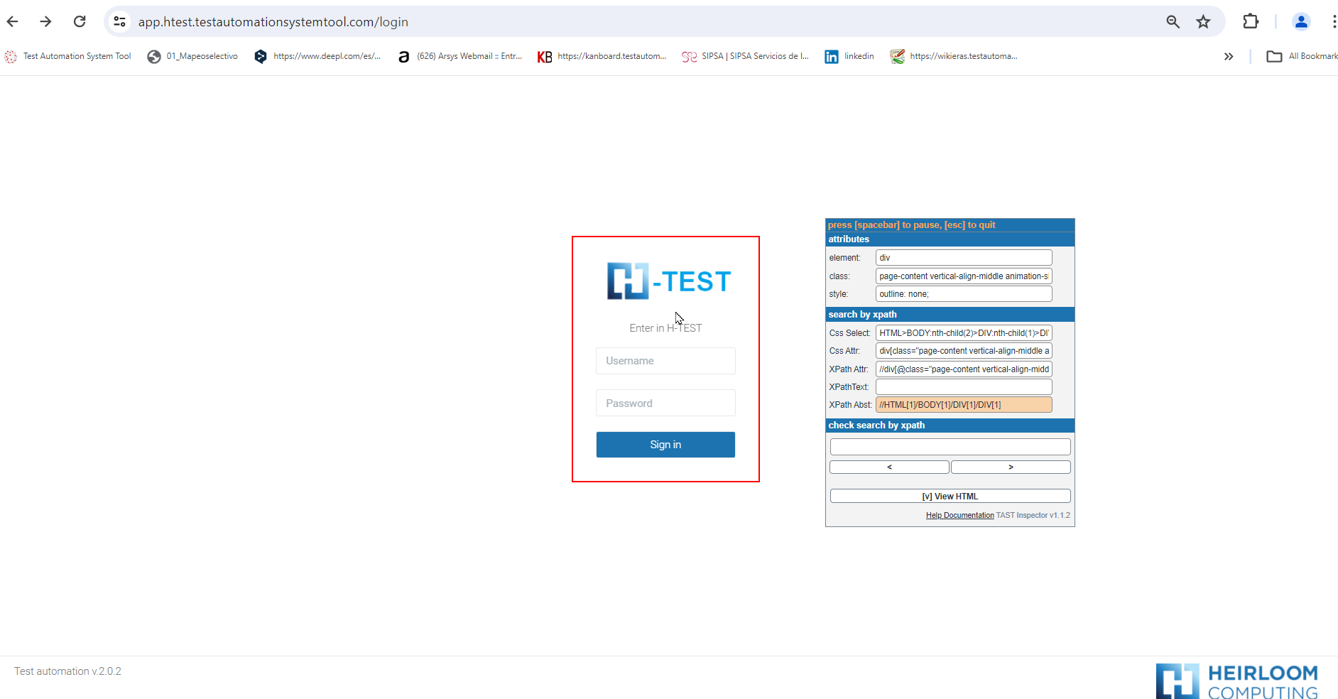Open Test Automation System Tool bookmark
The width and height of the screenshot is (1338, 699).
tap(68, 56)
